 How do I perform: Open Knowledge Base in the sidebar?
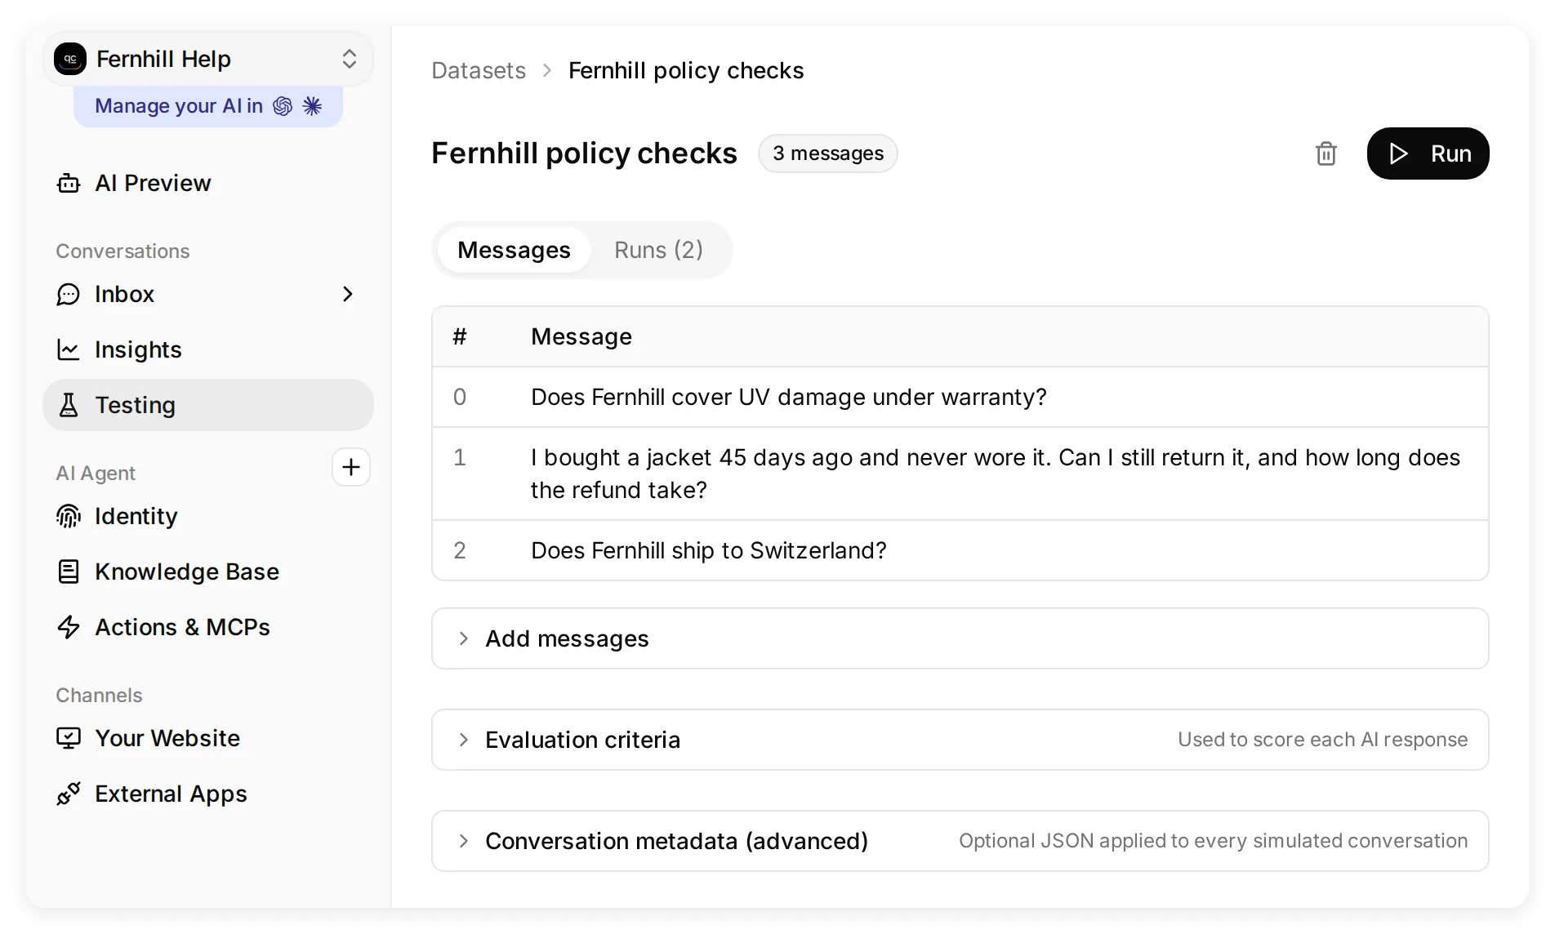pos(208,572)
